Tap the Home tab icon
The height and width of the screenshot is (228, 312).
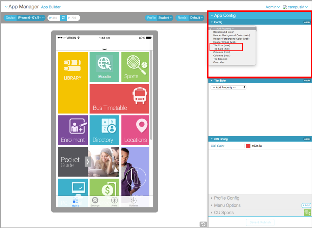(75, 202)
